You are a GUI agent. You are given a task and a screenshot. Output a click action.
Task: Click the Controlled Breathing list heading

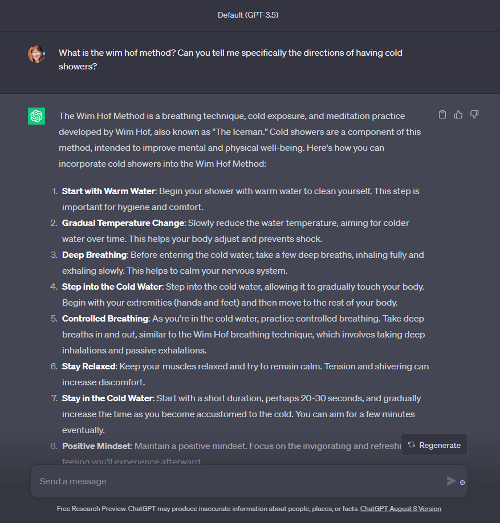[x=105, y=319]
